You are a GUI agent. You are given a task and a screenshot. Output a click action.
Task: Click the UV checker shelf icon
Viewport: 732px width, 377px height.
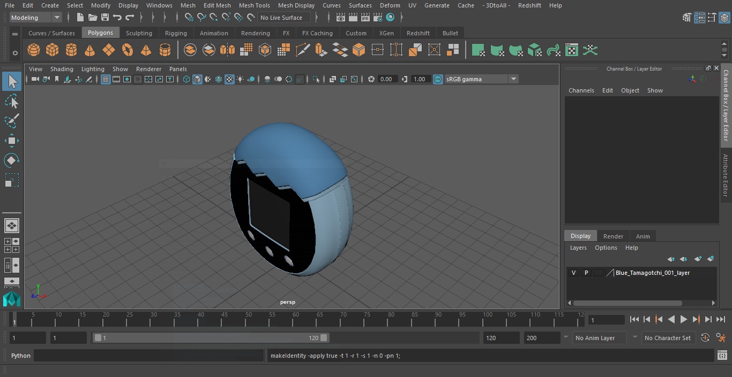coord(572,50)
